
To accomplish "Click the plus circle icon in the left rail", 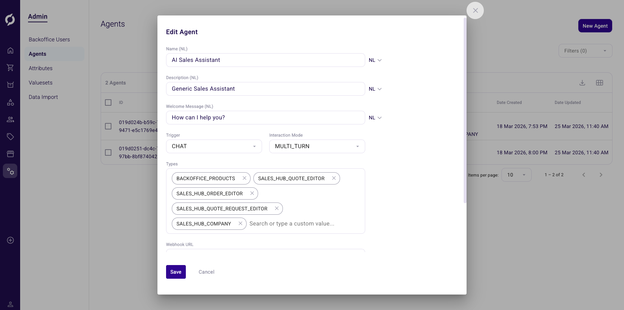I will [x=10, y=240].
